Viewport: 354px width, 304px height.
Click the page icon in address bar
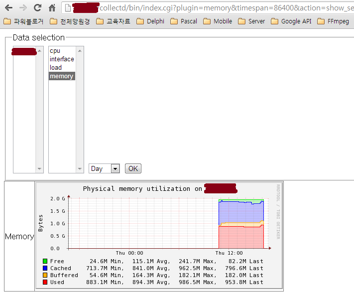68,8
